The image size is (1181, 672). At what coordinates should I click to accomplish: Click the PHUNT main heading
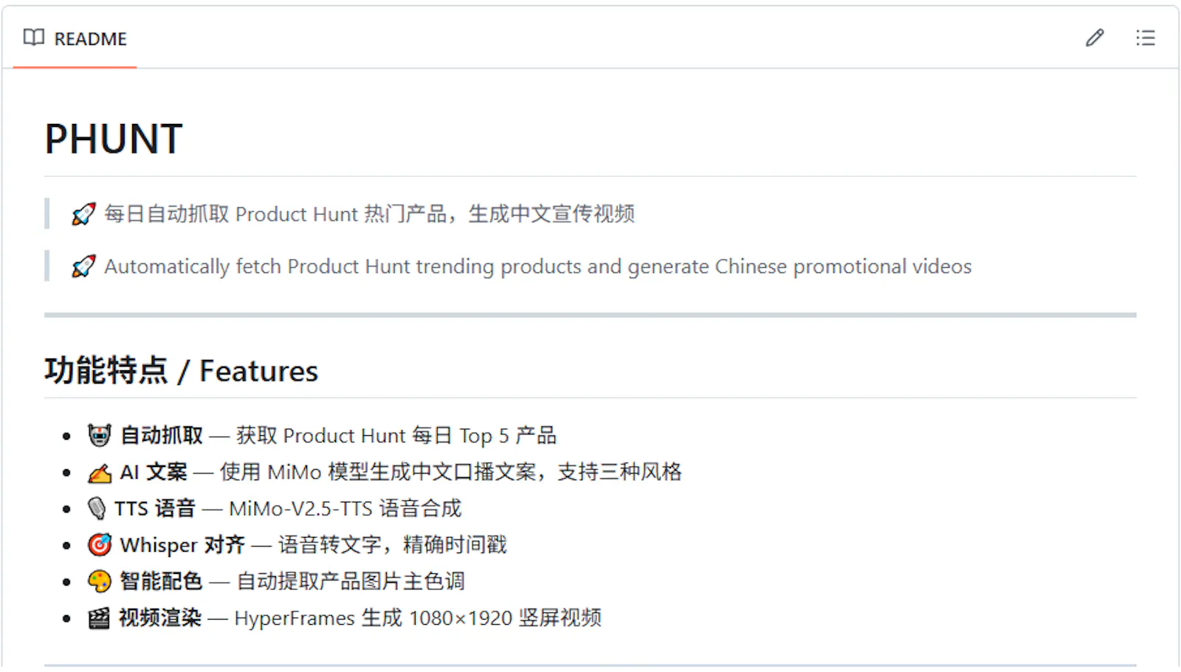(x=114, y=139)
